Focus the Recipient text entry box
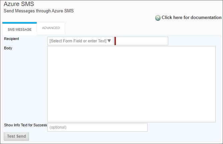 coord(142,41)
